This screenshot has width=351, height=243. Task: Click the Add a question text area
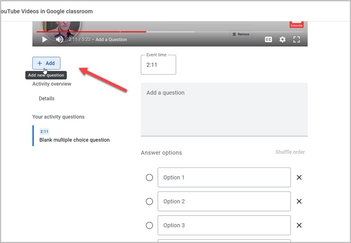224,109
